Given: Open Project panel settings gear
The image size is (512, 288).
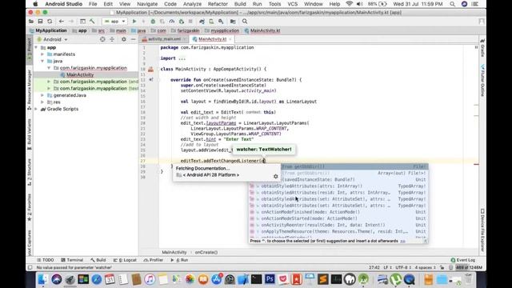Looking at the screenshot, I should [124, 39].
